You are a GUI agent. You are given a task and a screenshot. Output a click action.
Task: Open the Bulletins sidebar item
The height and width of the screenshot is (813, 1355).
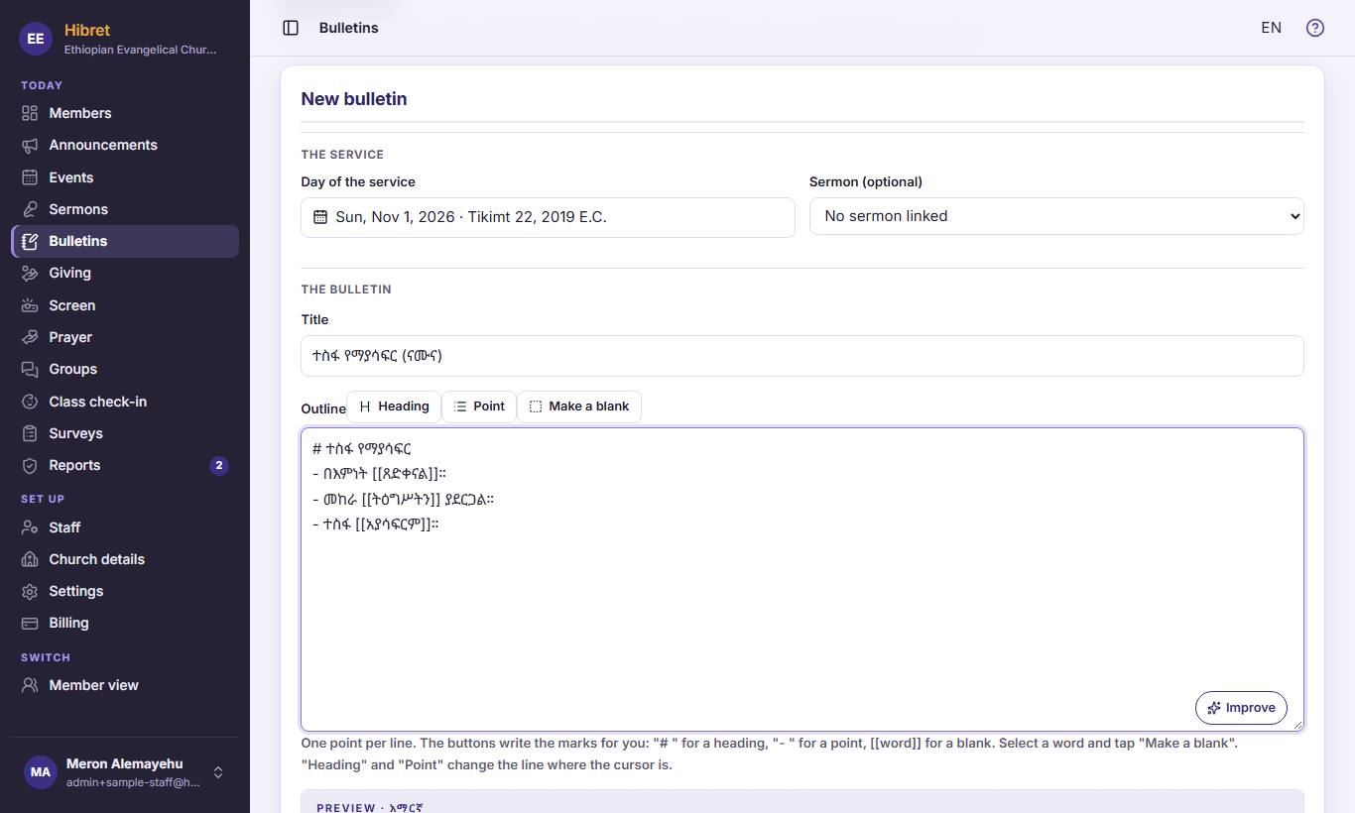click(x=125, y=241)
